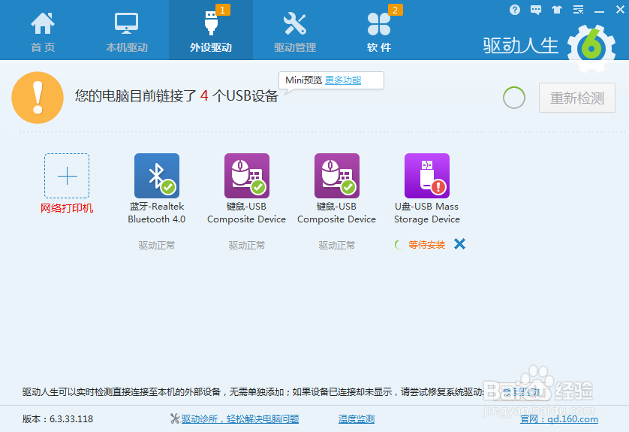Open the feedback chat bubble icon
Viewport: 629px width, 432px height.
(x=535, y=10)
